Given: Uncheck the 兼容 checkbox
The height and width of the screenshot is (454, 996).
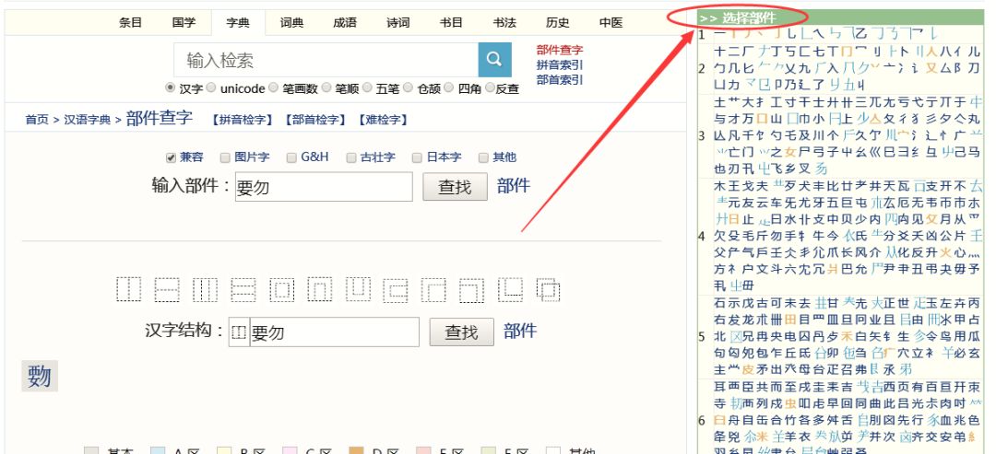Looking at the screenshot, I should click(x=170, y=157).
